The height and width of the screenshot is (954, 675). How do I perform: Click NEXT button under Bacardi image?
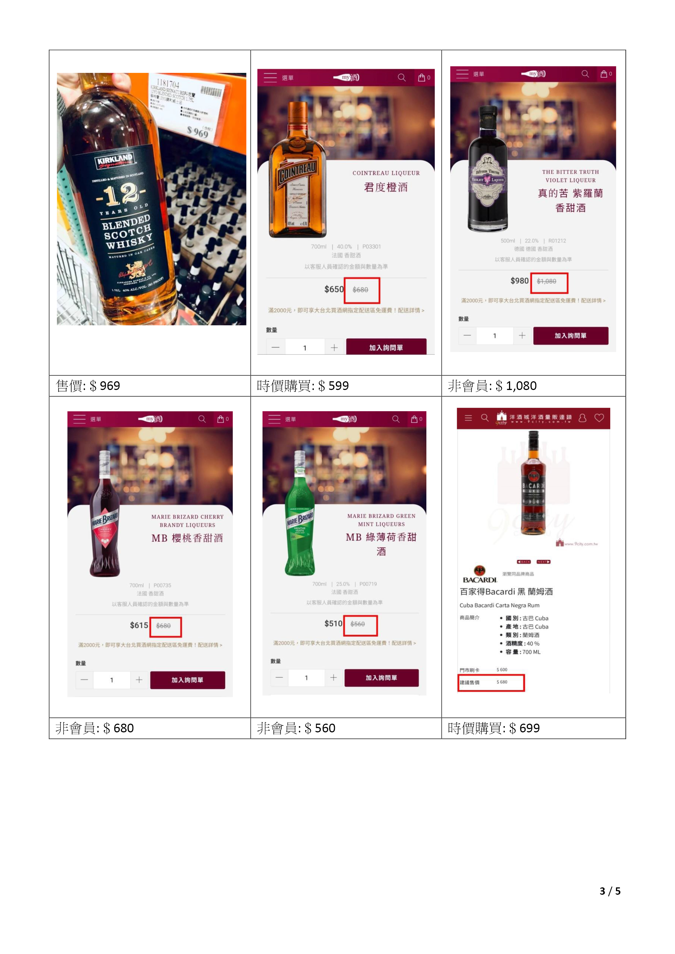tap(543, 562)
